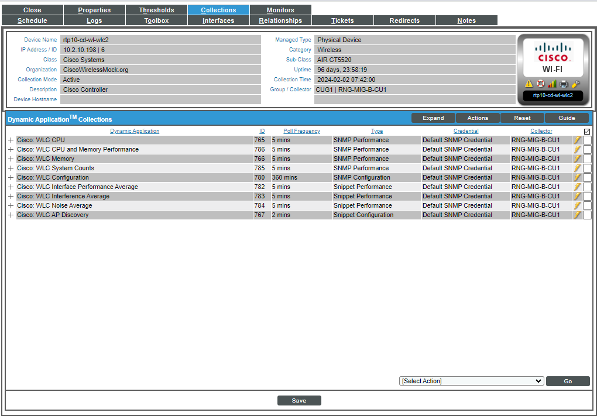Open performance graphs bar-chart icon
The image size is (597, 416).
click(552, 84)
